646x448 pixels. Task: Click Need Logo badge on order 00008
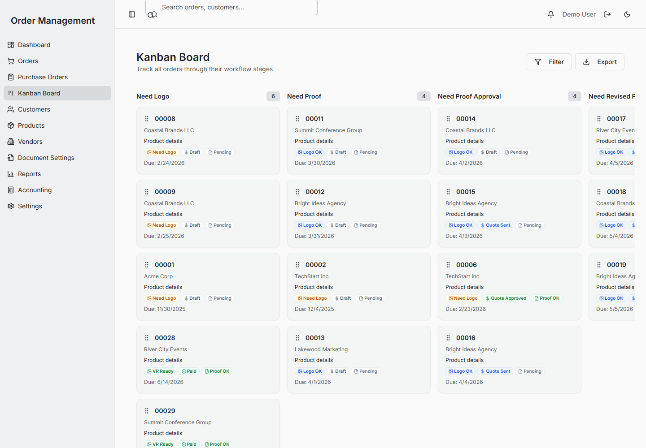point(161,152)
